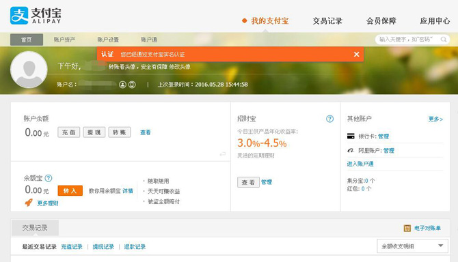This screenshot has height=262, width=458.
Task: Open the 详情 link for 余额宝 tutorial
Action: click(x=128, y=191)
